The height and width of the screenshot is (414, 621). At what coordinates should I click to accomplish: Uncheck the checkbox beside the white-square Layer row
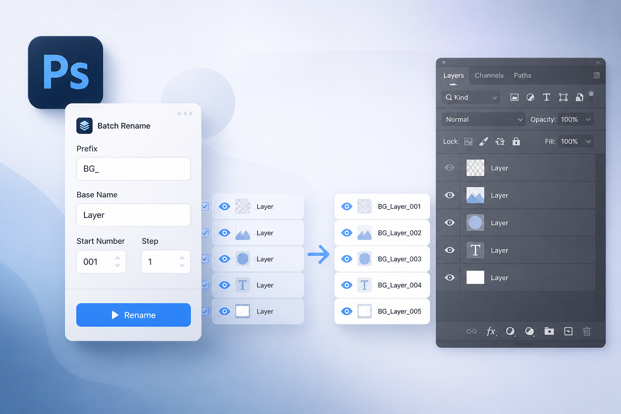205,311
